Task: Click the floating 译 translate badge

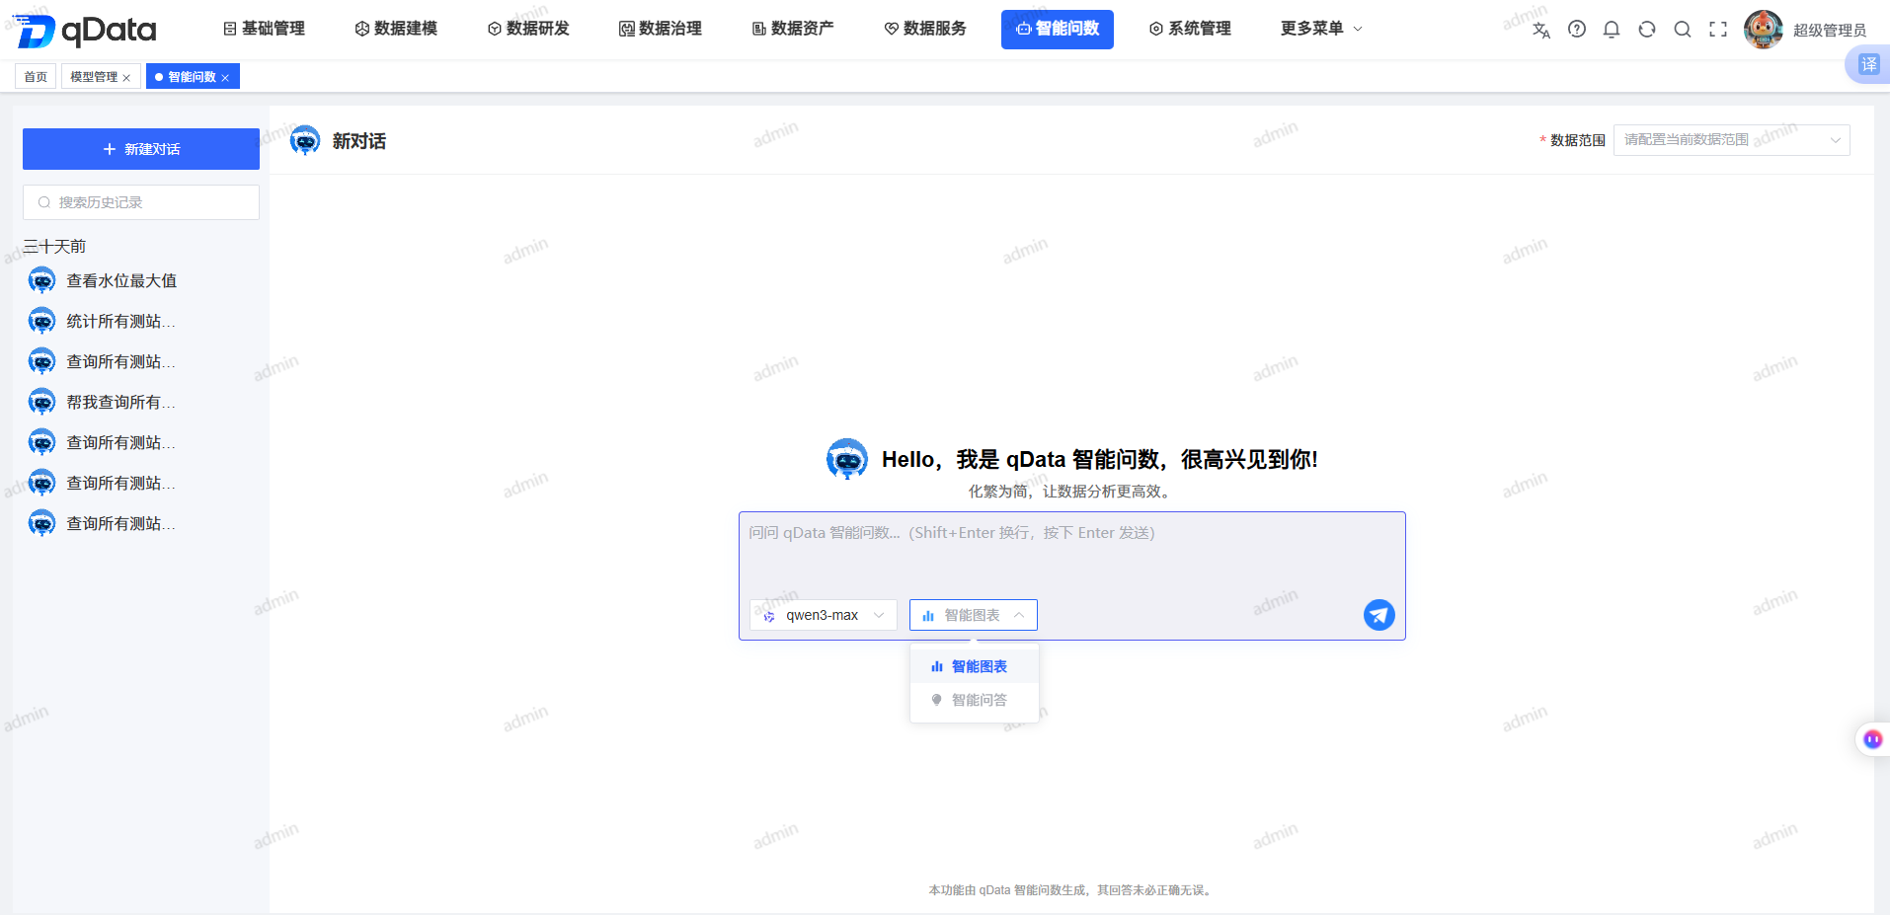Action: pyautogui.click(x=1868, y=64)
